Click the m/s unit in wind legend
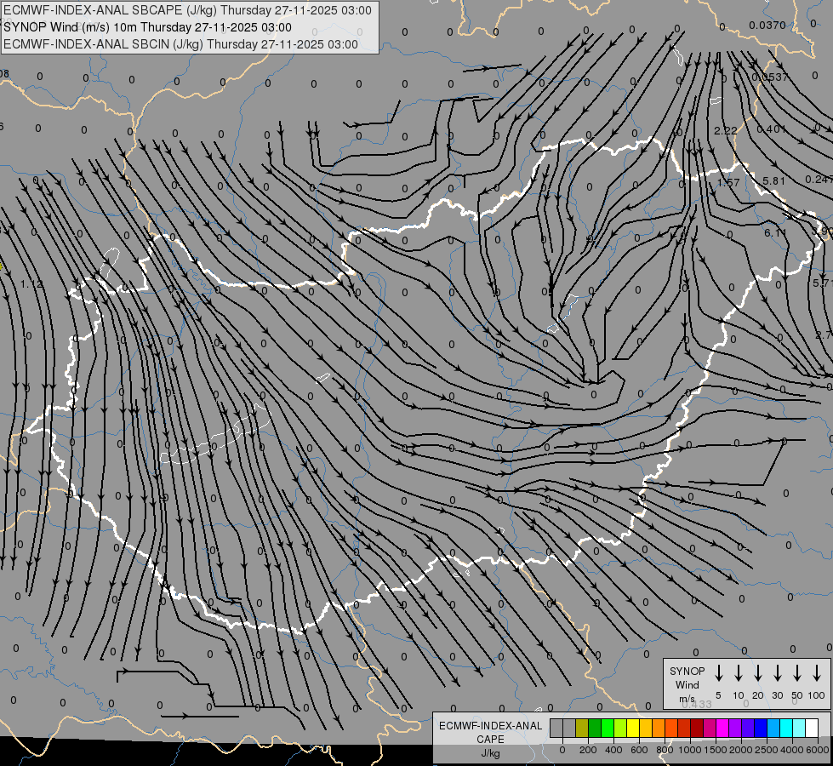This screenshot has height=766, width=833. (687, 699)
